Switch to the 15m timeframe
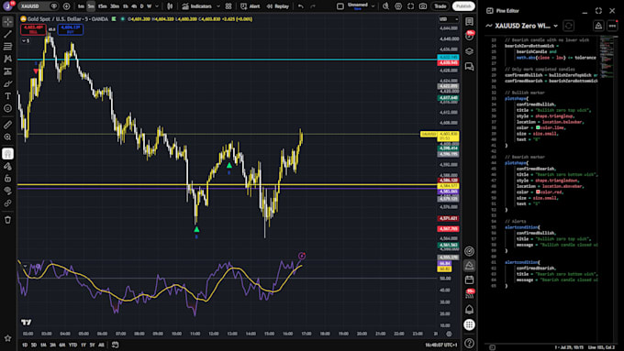Image resolution: width=624 pixels, height=351 pixels. (x=102, y=6)
